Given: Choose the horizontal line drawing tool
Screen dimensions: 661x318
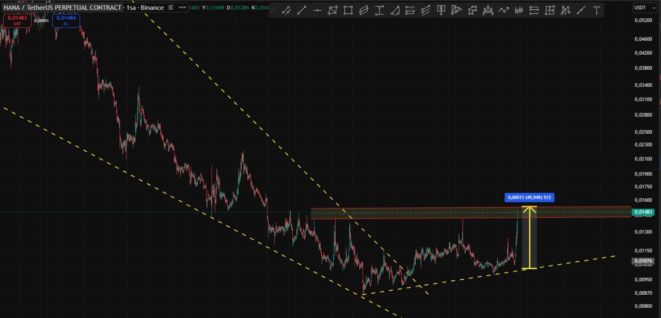Looking at the screenshot, I should (x=317, y=10).
